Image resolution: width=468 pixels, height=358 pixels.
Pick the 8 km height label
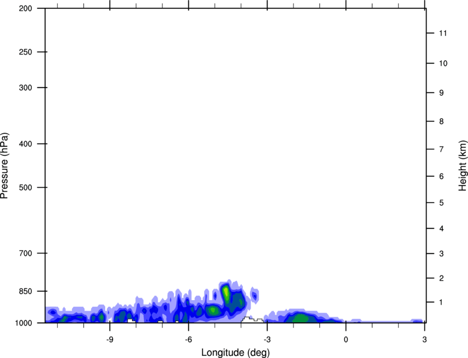click(x=442, y=121)
